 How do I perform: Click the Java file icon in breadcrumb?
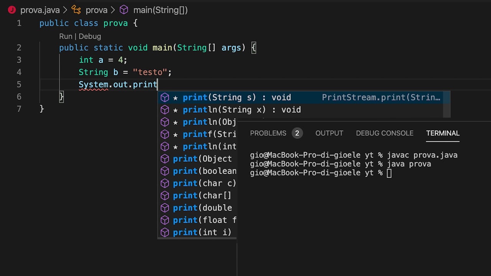click(12, 10)
